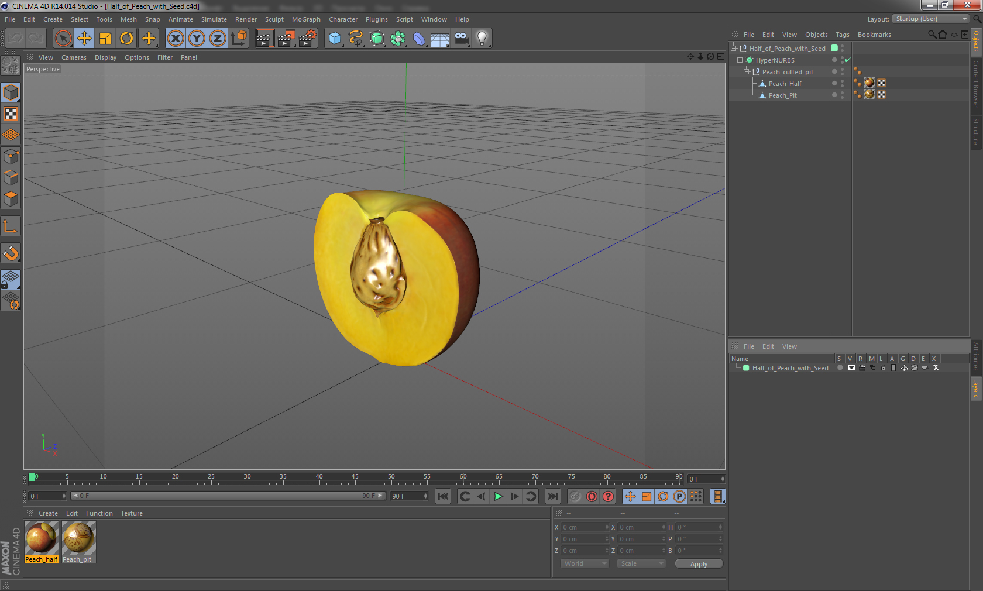Open the Object Manager Tags menu
Viewport: 983px width, 591px height.
tap(842, 35)
